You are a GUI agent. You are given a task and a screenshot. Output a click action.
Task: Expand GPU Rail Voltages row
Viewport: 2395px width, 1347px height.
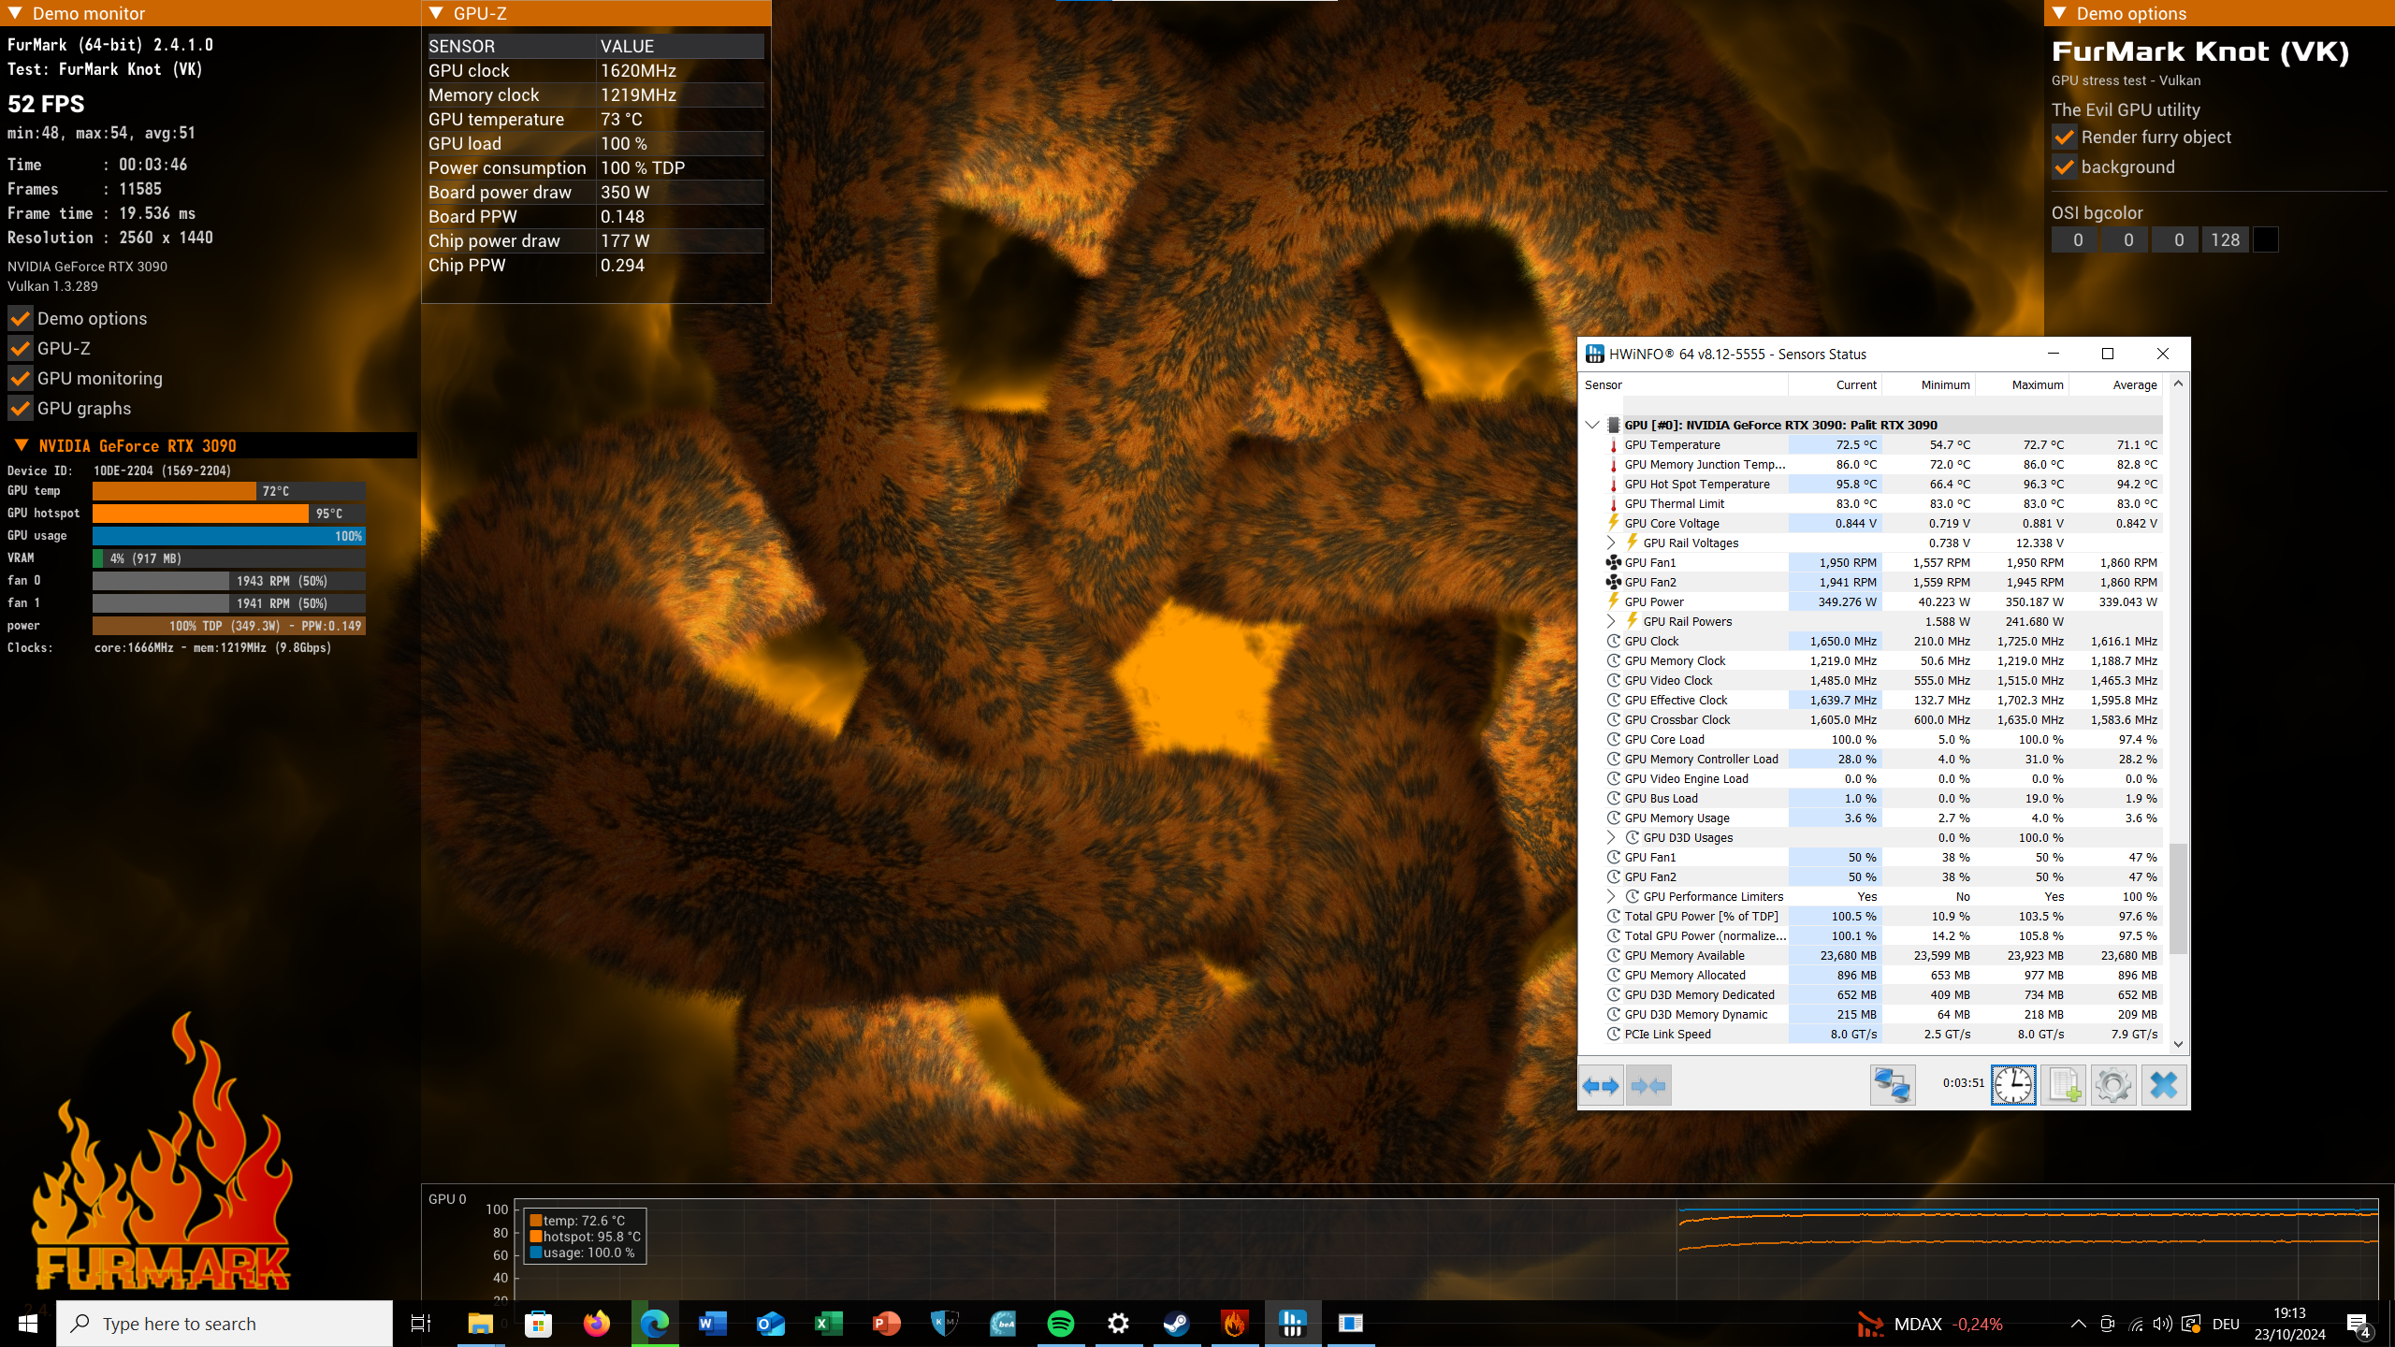click(x=1611, y=543)
